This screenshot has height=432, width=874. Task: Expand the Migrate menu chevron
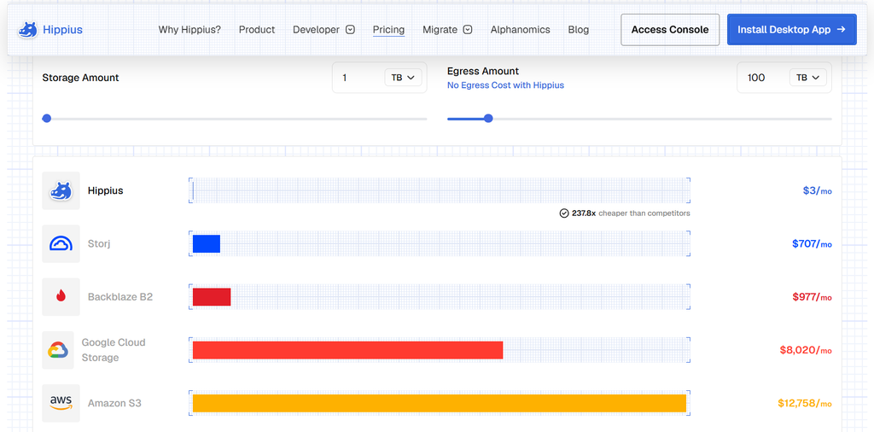468,30
